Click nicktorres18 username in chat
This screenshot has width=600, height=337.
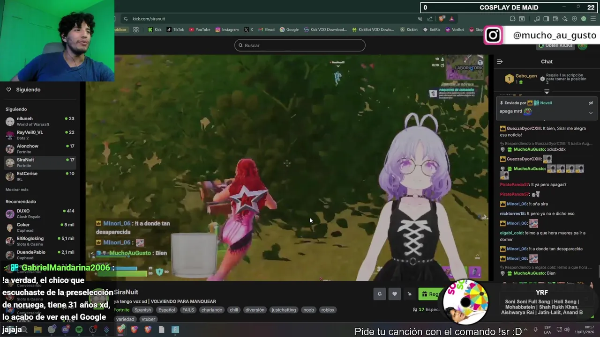point(513,213)
